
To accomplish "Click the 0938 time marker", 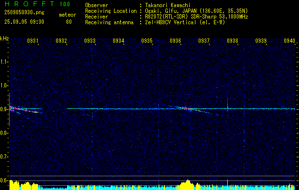I will (232, 40).
